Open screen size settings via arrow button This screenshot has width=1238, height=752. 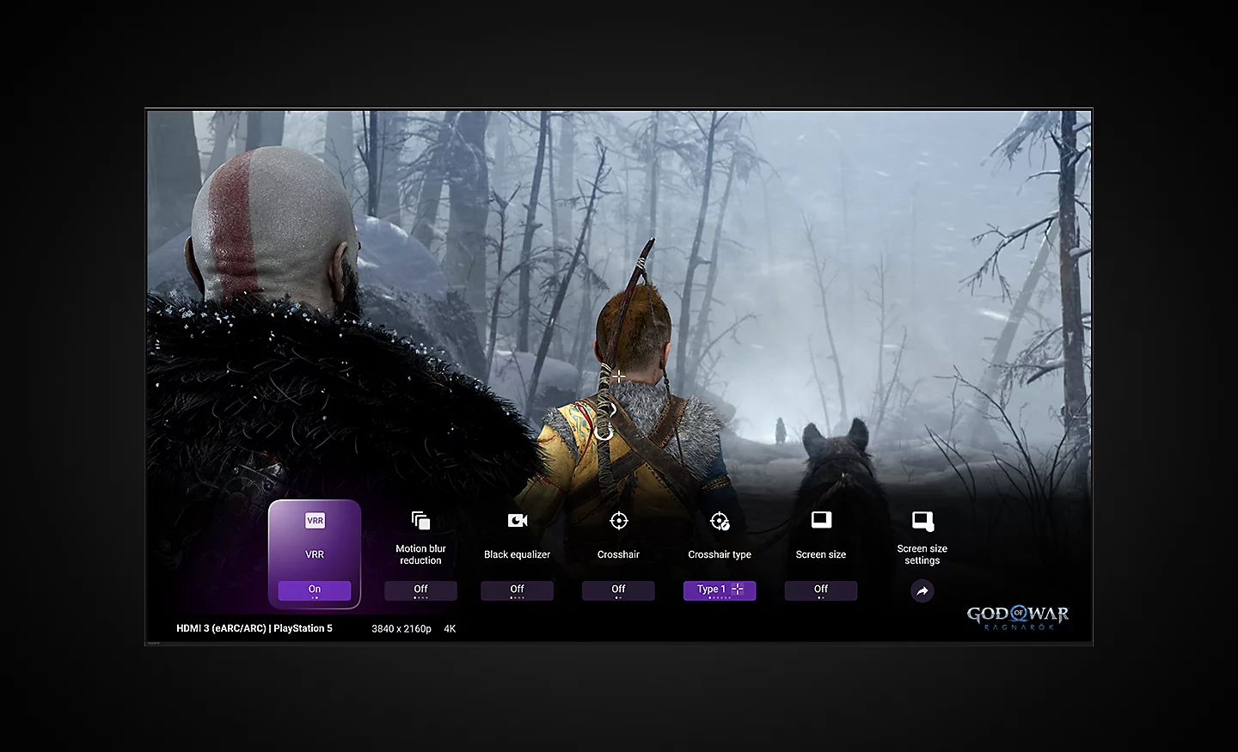[x=922, y=591]
